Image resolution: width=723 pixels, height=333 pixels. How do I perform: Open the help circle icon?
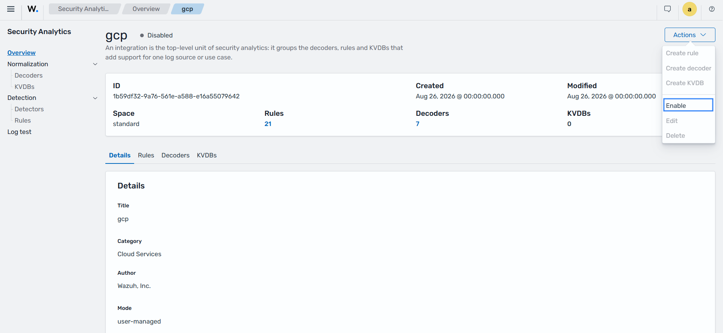pos(712,9)
